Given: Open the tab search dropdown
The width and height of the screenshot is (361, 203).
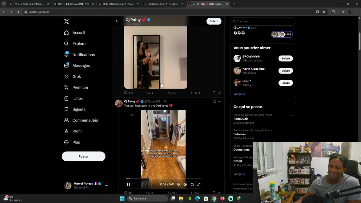Looking at the screenshot, I should pos(4,4).
